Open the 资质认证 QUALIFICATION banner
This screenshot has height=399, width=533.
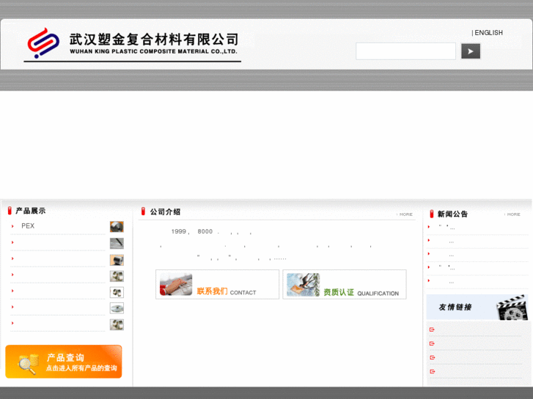[345, 285]
